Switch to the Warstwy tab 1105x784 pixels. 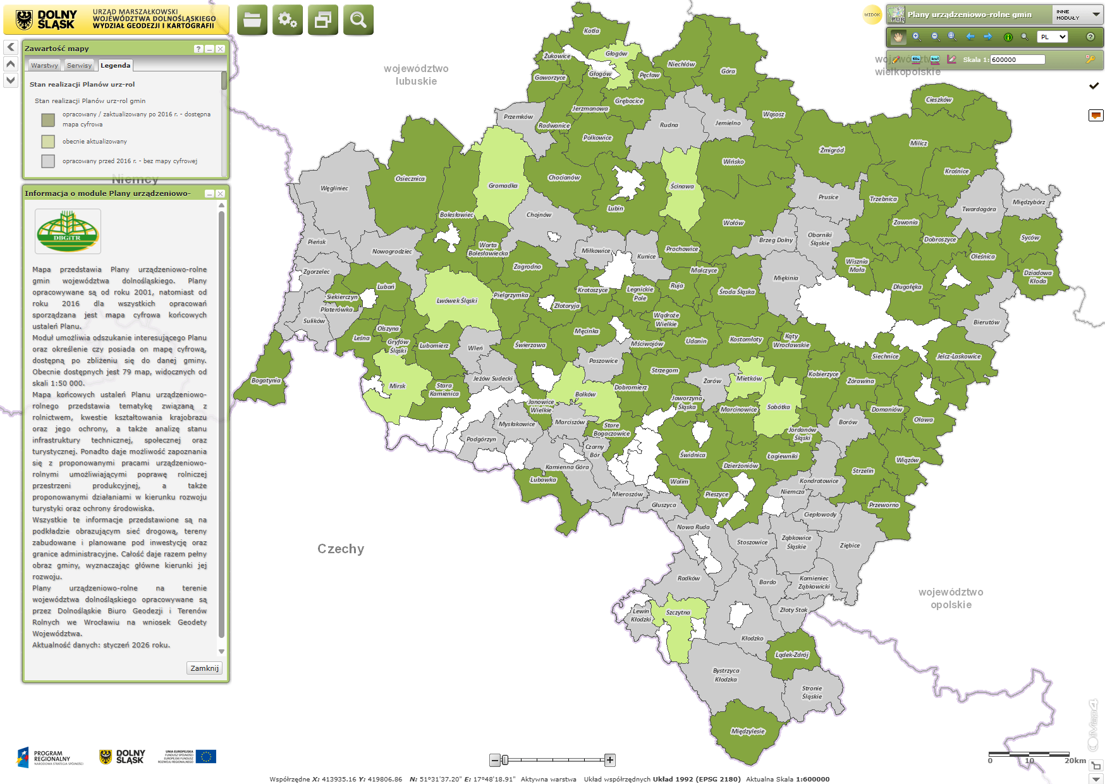click(44, 66)
